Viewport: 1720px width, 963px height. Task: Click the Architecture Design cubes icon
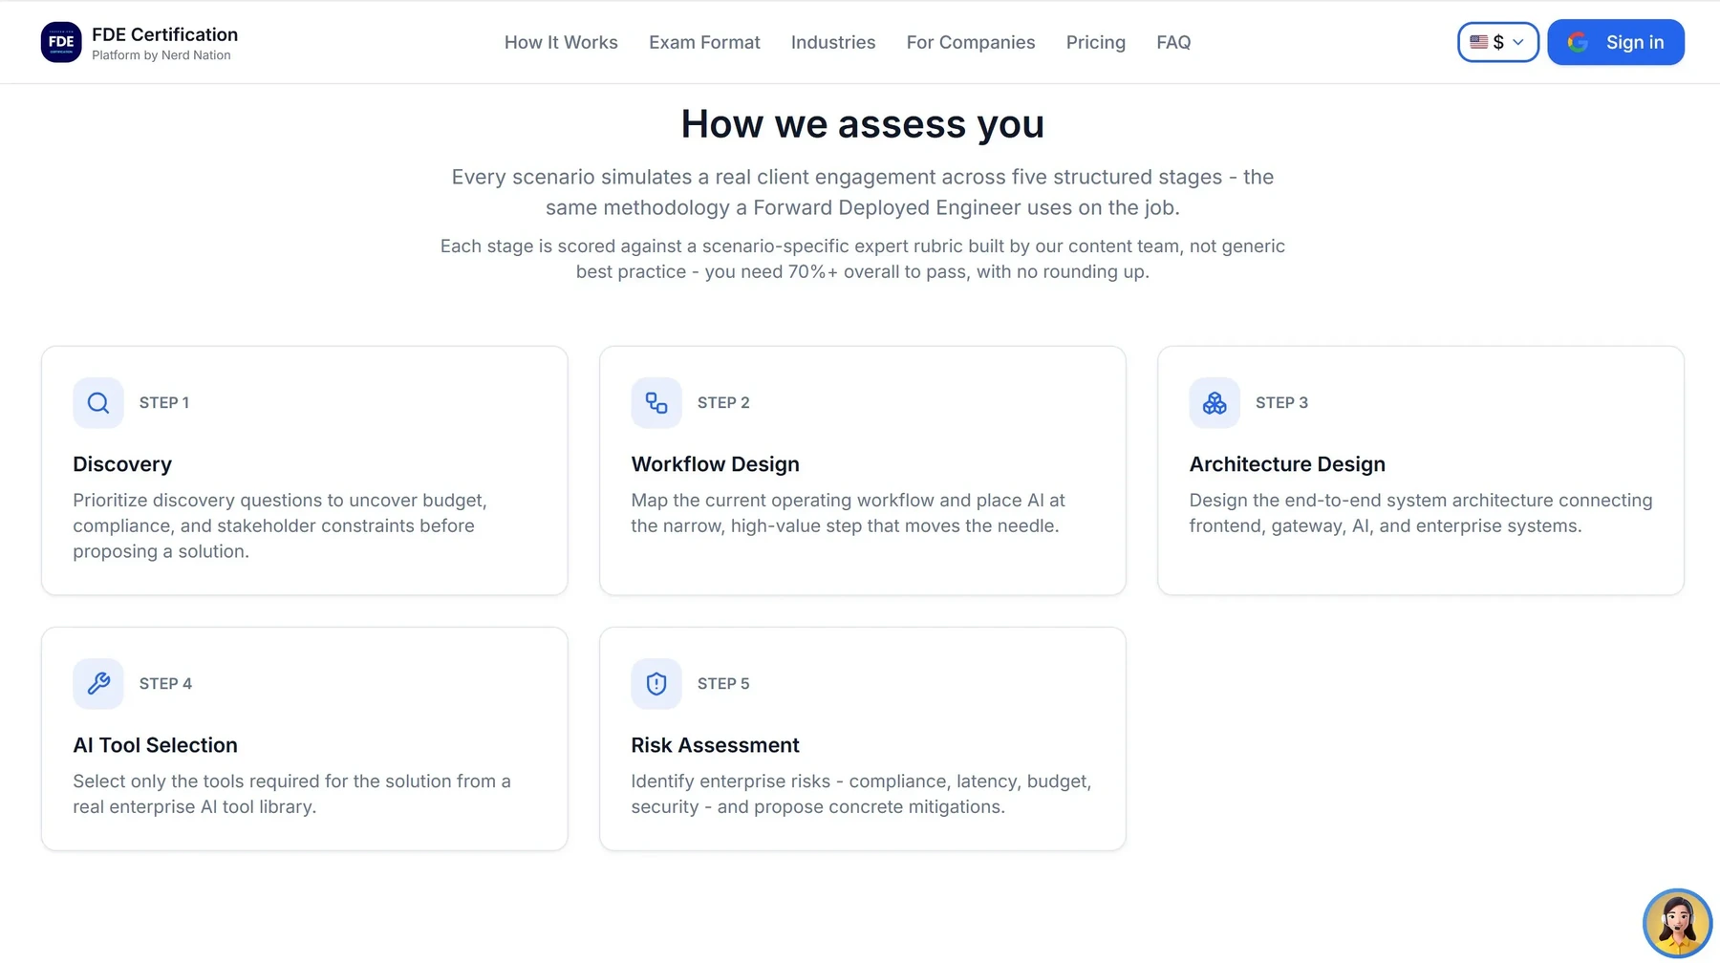tap(1215, 403)
